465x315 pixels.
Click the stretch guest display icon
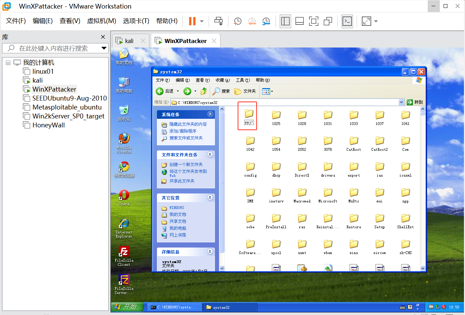(x=366, y=21)
